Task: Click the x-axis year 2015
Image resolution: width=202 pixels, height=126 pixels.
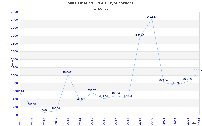Action: click(92, 121)
